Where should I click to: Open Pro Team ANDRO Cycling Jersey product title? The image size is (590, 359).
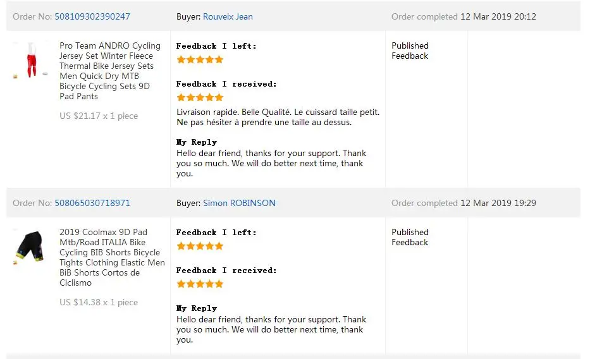[110, 71]
